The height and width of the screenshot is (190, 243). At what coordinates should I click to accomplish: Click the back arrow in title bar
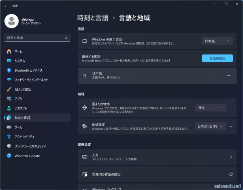point(6,6)
